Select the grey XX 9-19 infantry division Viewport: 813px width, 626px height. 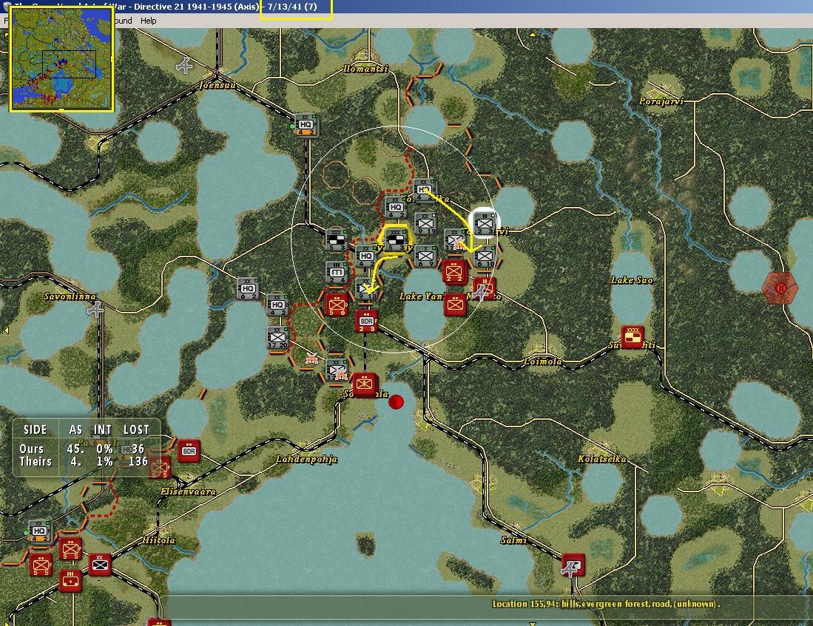tap(425, 223)
